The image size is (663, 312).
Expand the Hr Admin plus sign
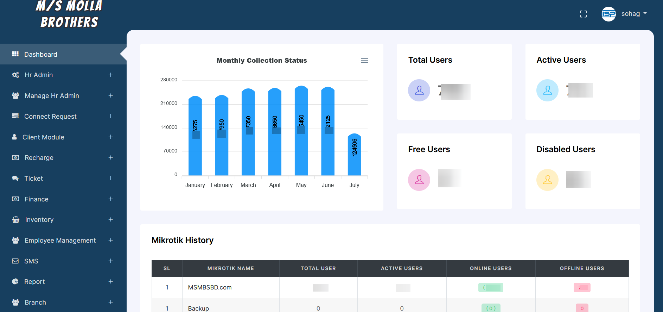pos(110,75)
